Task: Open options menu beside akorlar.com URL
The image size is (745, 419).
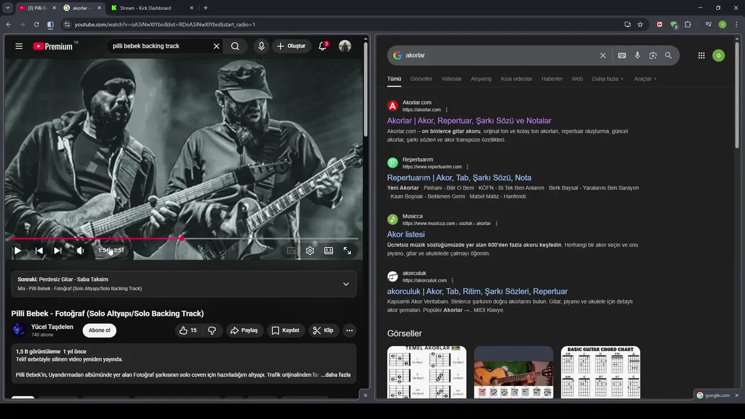Action: tap(447, 109)
